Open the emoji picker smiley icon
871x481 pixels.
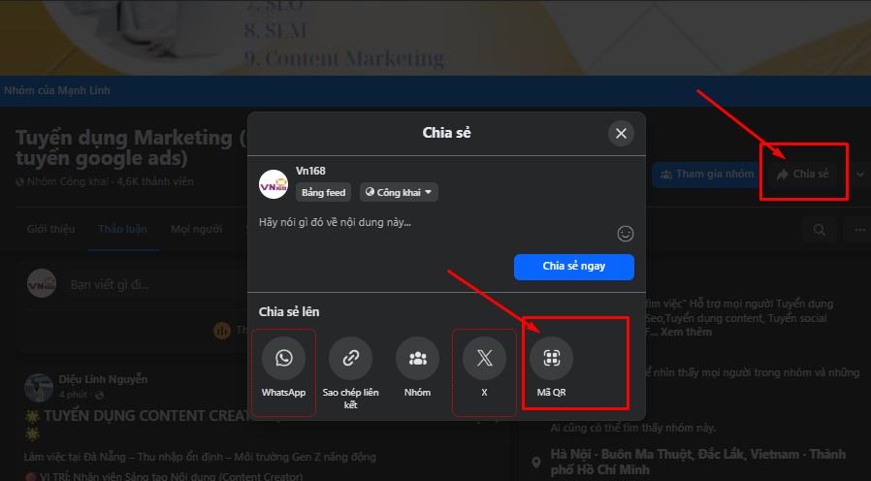[626, 234]
